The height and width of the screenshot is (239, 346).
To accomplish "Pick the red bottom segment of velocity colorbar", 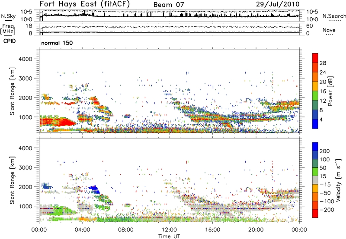I will (315, 214).
